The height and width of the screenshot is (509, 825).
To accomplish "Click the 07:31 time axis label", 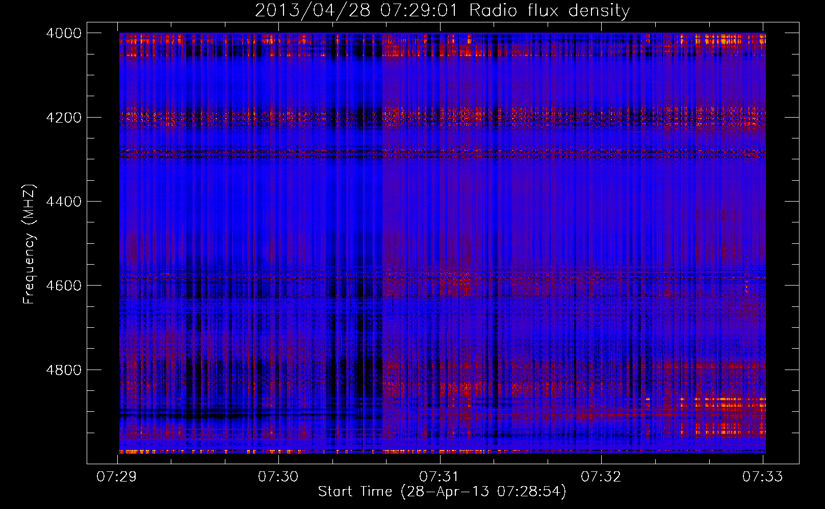I will [x=440, y=477].
